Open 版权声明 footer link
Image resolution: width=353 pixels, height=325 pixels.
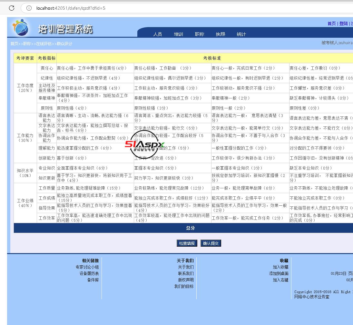point(186,280)
